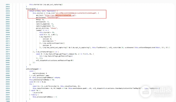Viewport: 176px width, 102px height.
Task: Click line number 28966 in the gutter
Action: click(8, 28)
